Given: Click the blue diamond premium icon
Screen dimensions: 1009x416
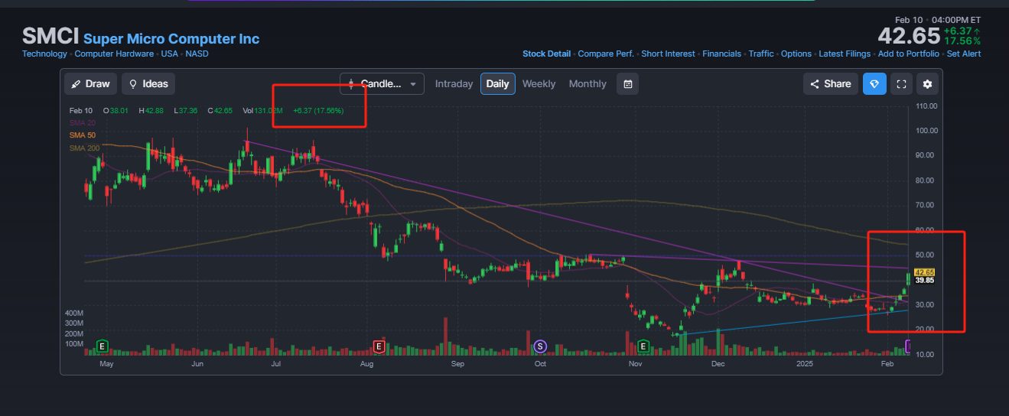Looking at the screenshot, I should click(874, 84).
